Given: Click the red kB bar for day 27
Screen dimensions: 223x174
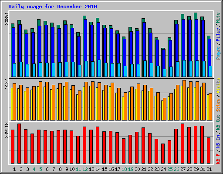Looking at the screenshot, I should 182,144.
